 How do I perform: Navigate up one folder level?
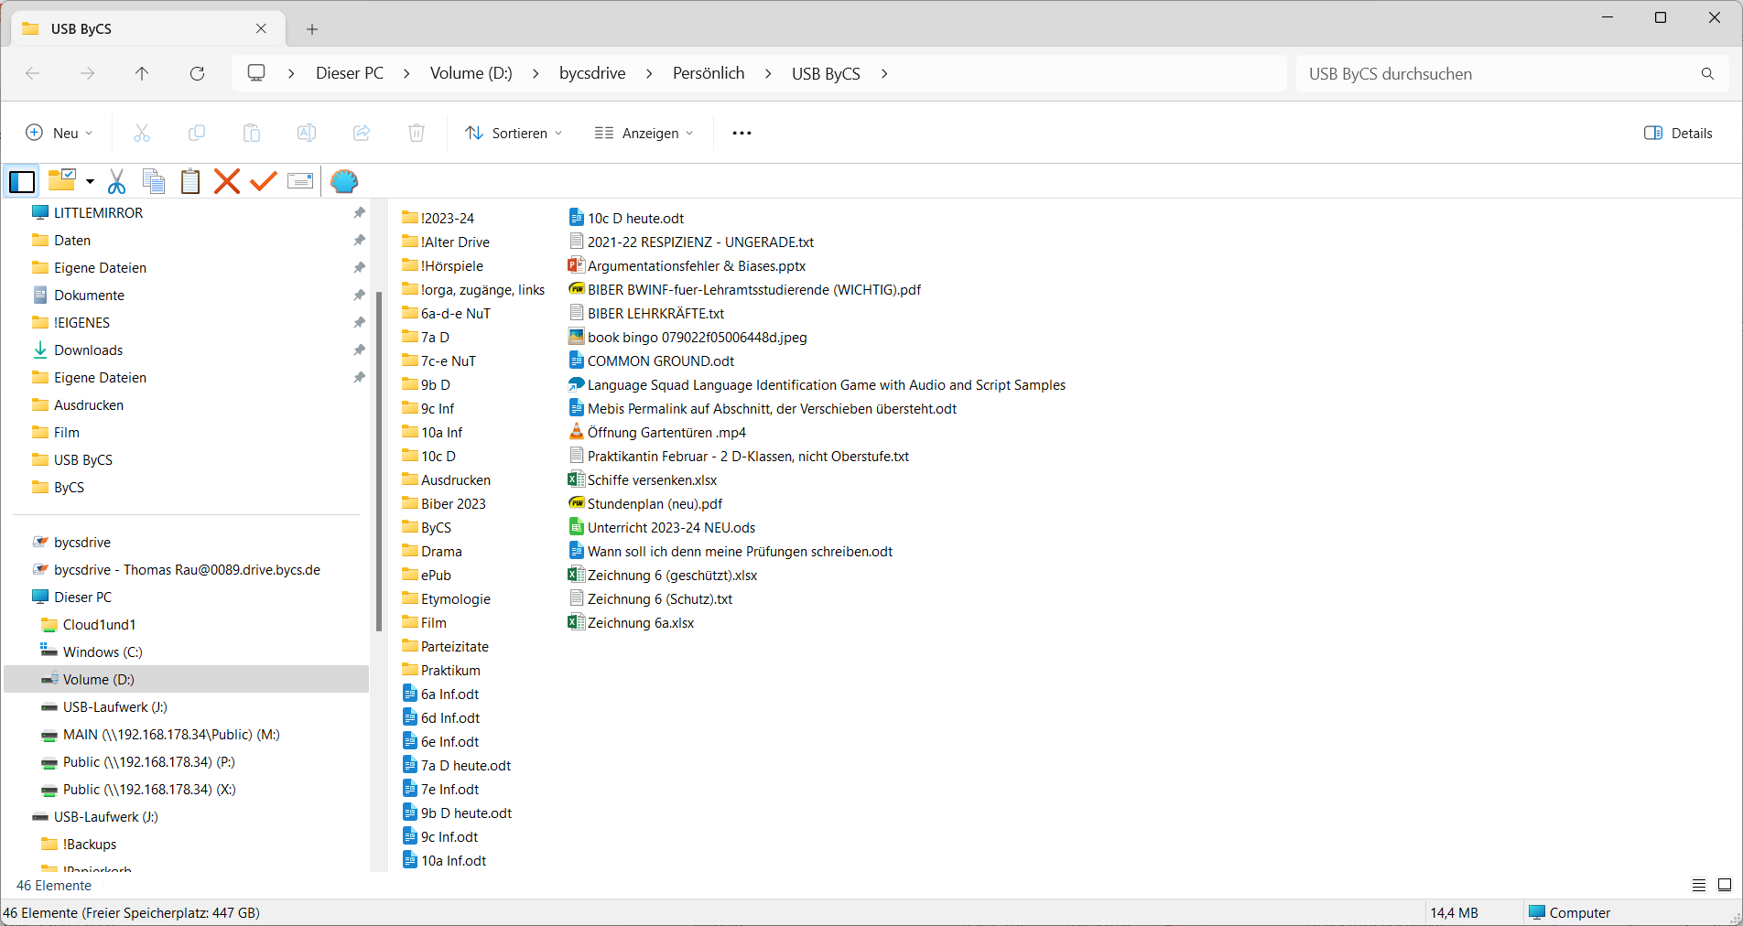click(142, 73)
